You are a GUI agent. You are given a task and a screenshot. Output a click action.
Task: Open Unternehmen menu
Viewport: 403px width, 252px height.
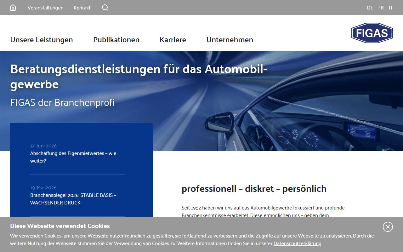[230, 40]
